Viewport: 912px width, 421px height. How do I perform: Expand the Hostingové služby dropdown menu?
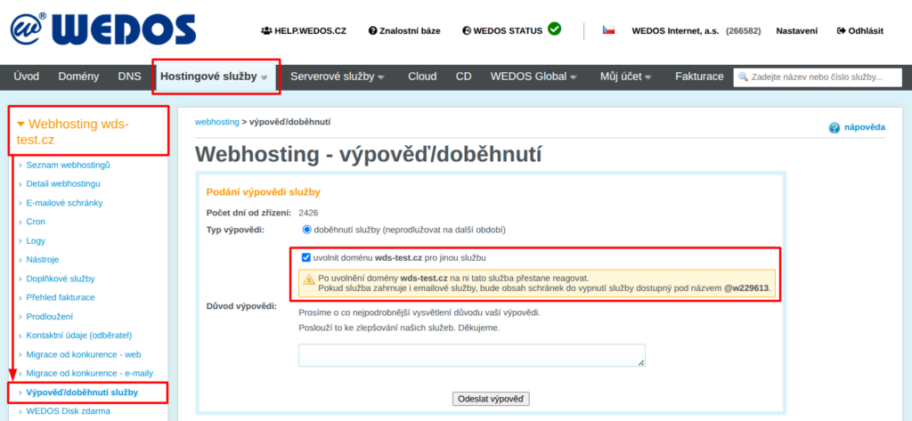click(x=264, y=77)
